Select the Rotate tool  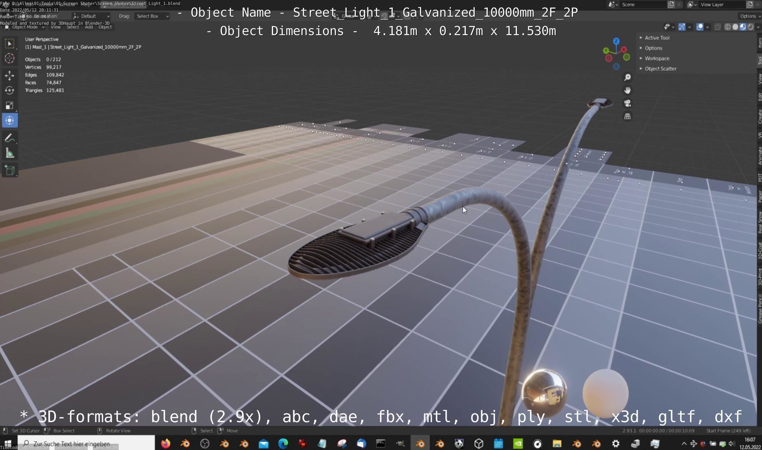tap(9, 90)
